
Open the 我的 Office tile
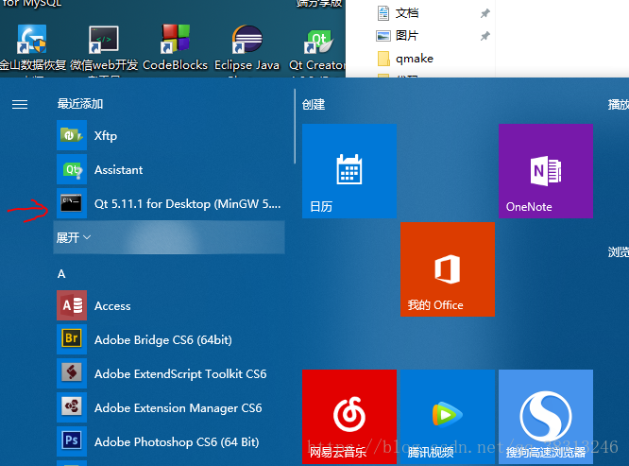pyautogui.click(x=448, y=269)
